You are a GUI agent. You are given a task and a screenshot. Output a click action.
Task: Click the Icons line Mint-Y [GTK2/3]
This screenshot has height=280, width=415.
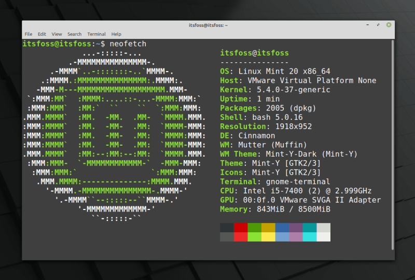click(270, 173)
